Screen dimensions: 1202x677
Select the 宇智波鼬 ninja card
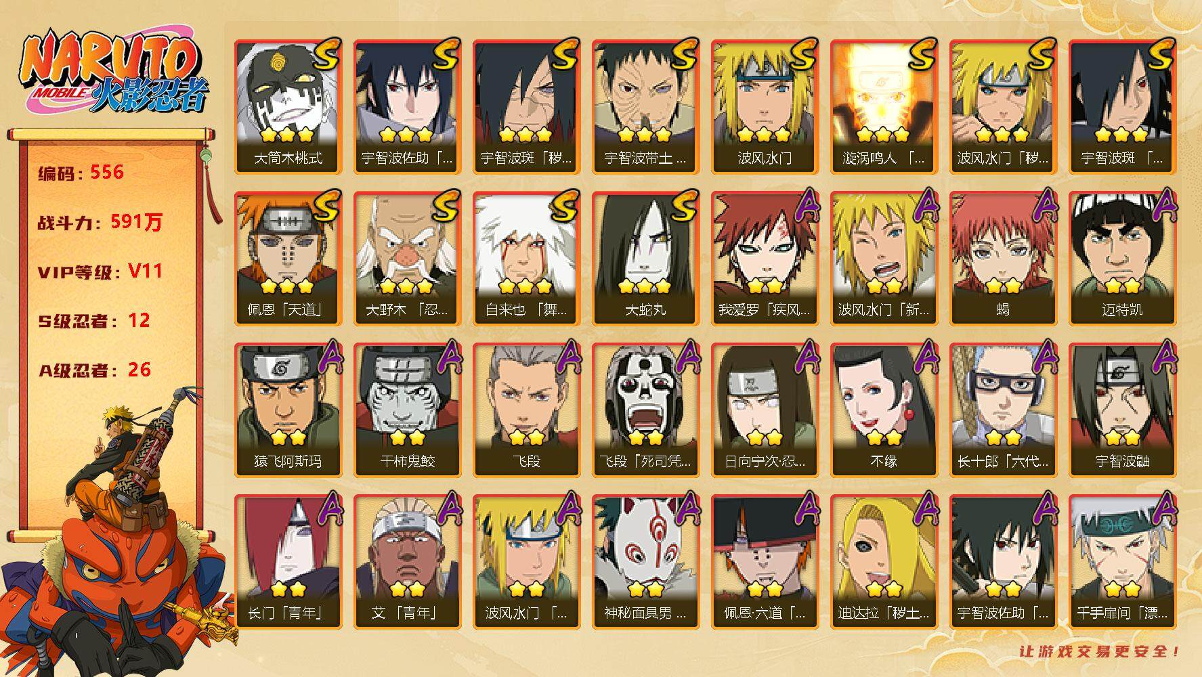[1122, 410]
